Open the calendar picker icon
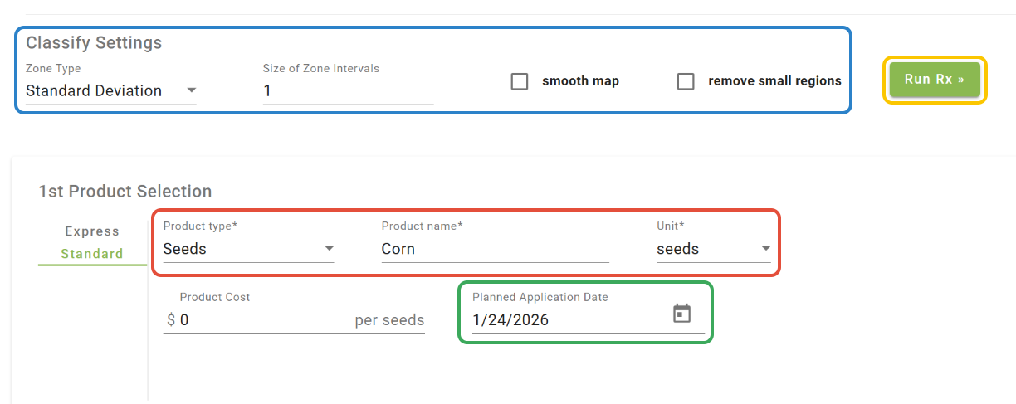The image size is (1016, 404). [681, 314]
